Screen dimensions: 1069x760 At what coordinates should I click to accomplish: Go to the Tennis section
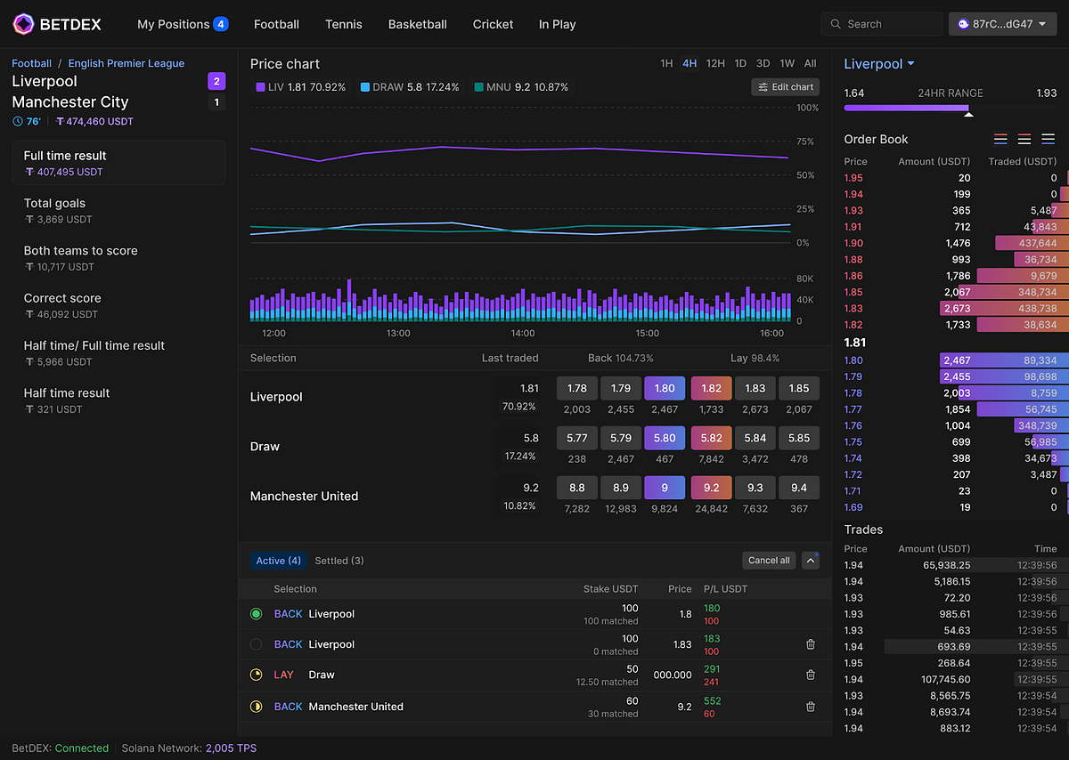[344, 24]
